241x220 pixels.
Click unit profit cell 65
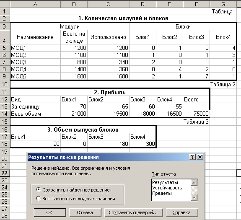click(x=108, y=106)
